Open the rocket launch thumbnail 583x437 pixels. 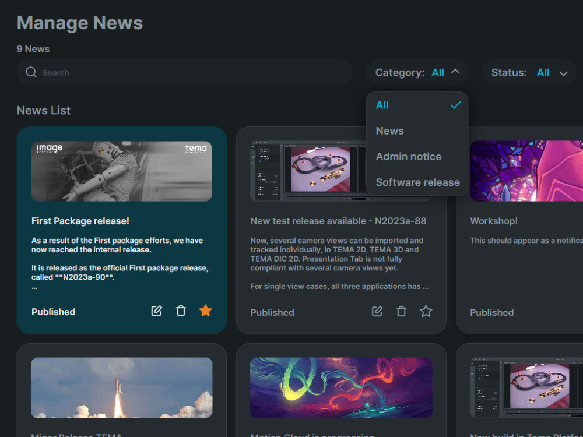[x=122, y=387]
